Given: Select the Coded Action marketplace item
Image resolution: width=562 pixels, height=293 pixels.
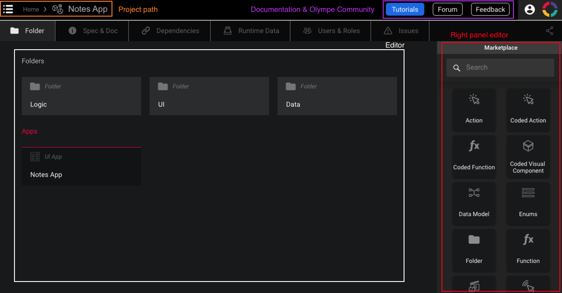Looking at the screenshot, I should click(x=528, y=110).
